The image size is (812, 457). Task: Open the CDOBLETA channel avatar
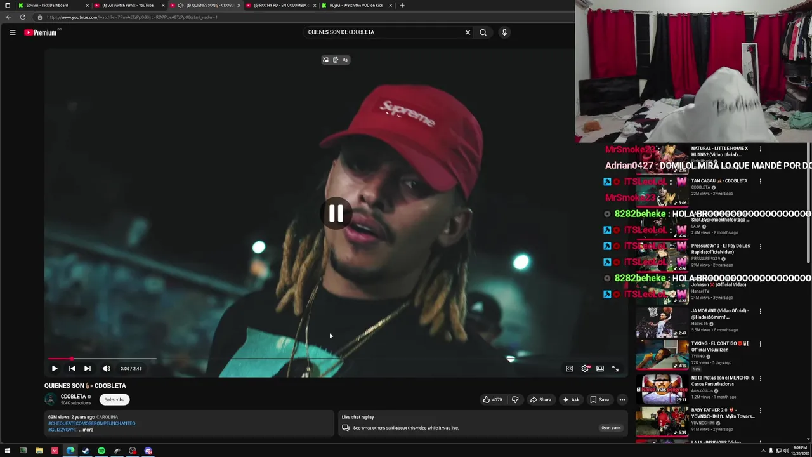50,399
